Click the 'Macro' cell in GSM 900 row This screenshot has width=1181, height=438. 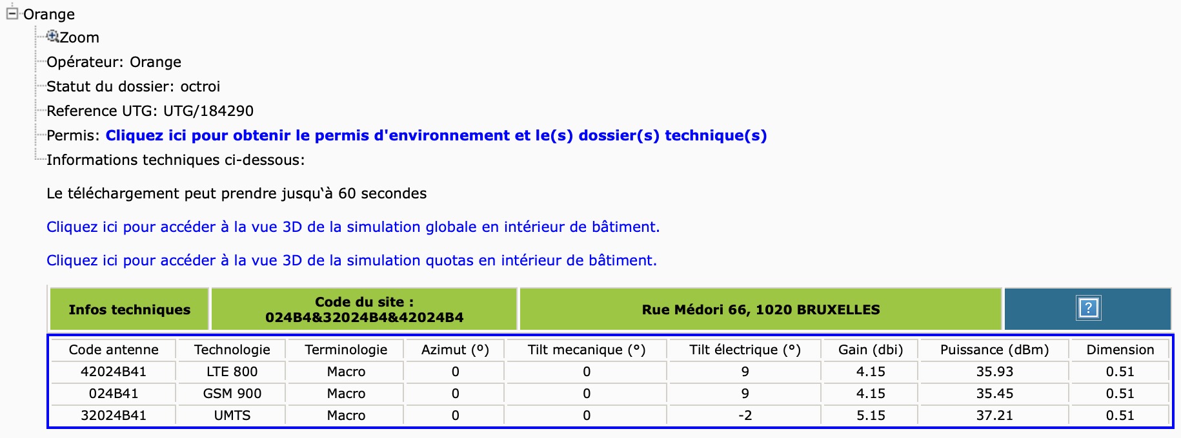click(x=346, y=394)
